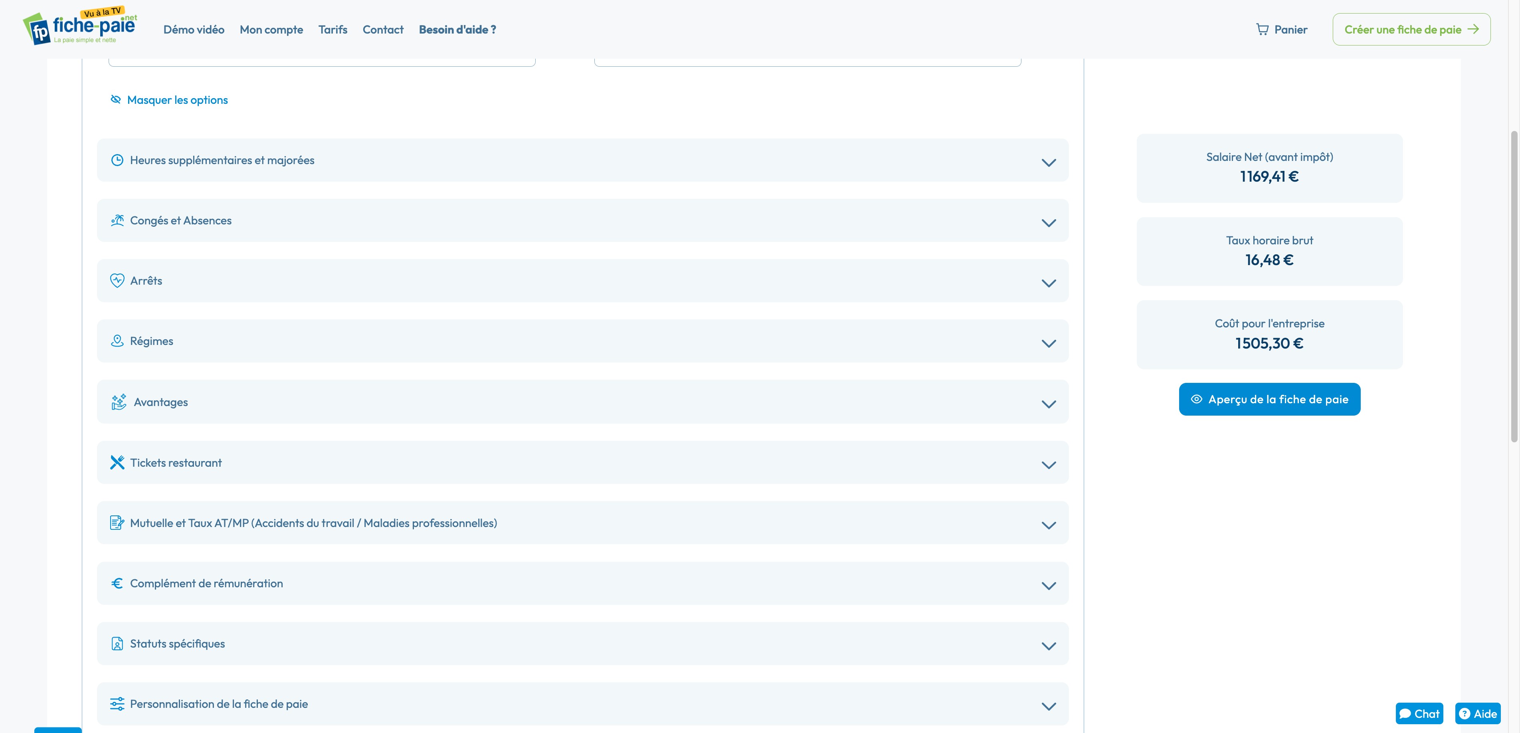Click Créer une fiche de paie button
The image size is (1520, 733).
pos(1411,30)
